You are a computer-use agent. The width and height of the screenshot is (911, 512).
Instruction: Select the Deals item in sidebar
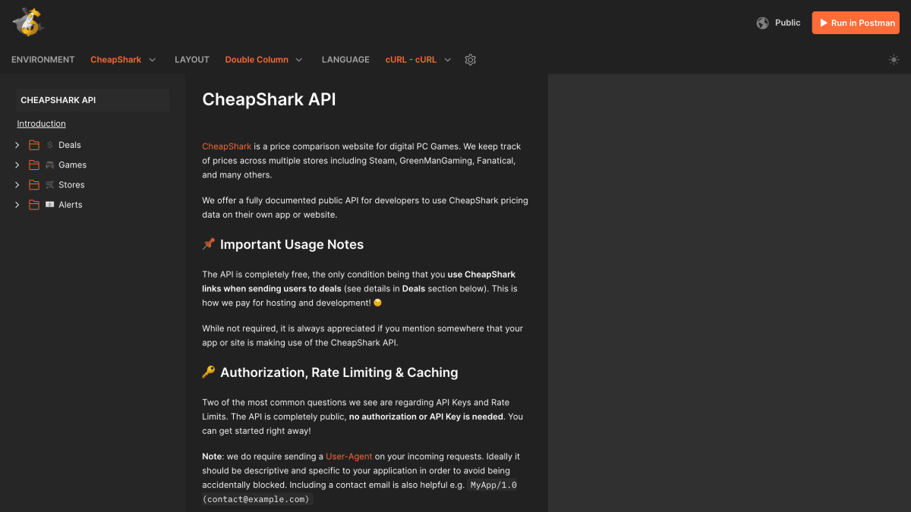coord(70,145)
